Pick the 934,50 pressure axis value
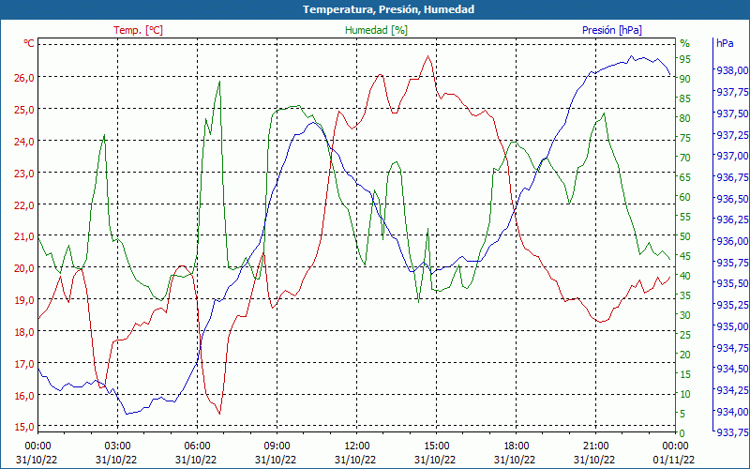The height and width of the screenshot is (469, 750). [x=732, y=369]
